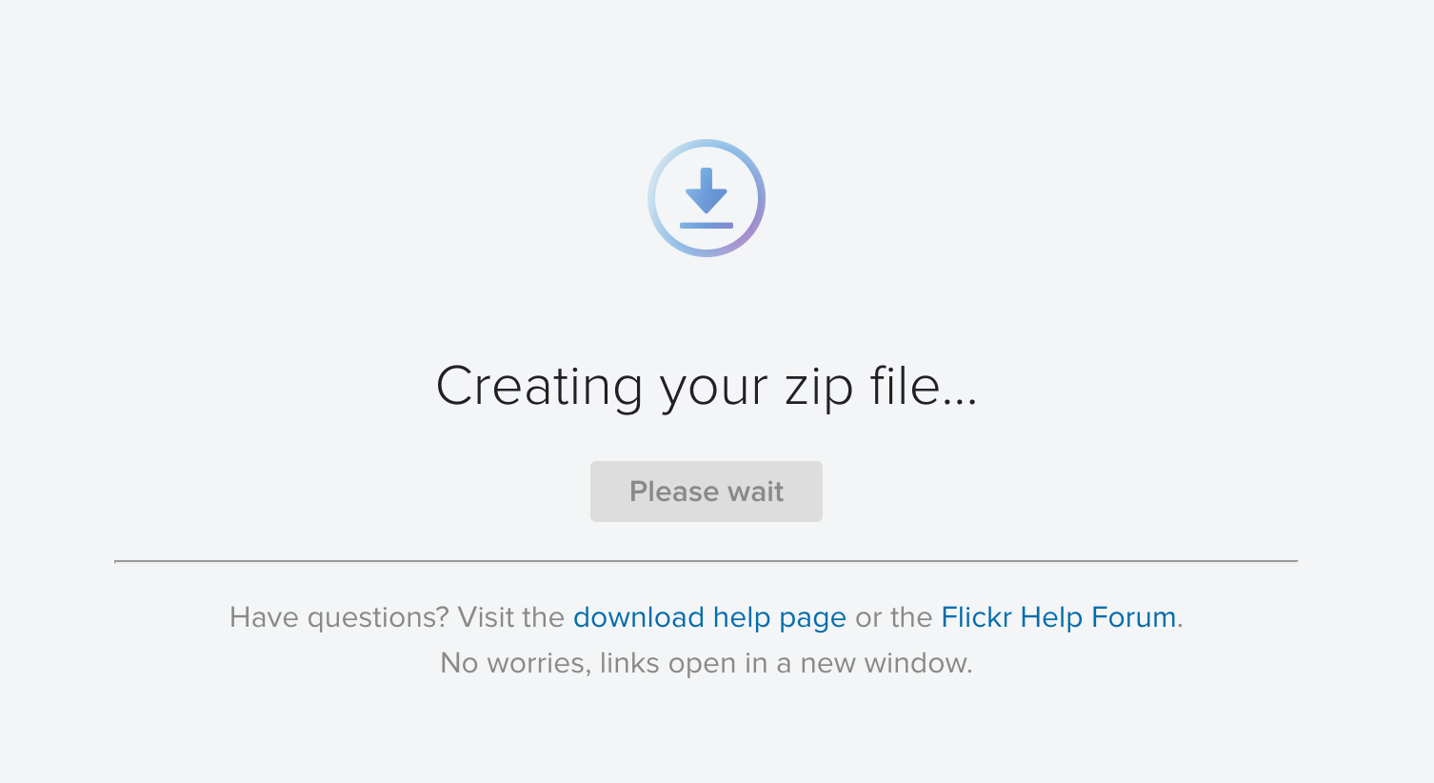Click the No worries, links open notice
The height and width of the screenshot is (783, 1434).
(707, 663)
